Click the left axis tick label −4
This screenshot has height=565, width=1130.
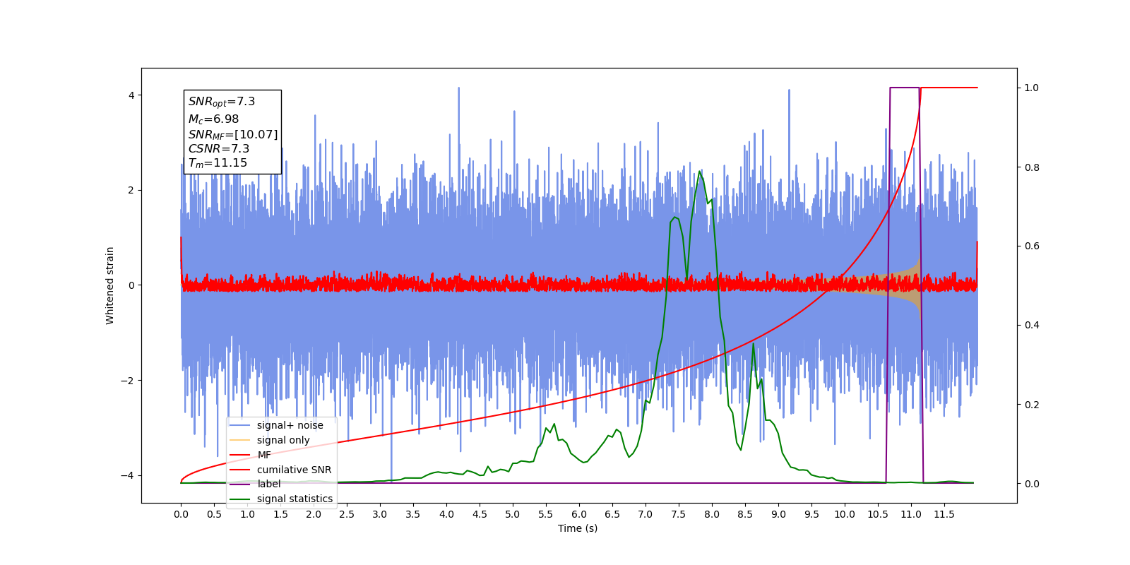tap(128, 475)
